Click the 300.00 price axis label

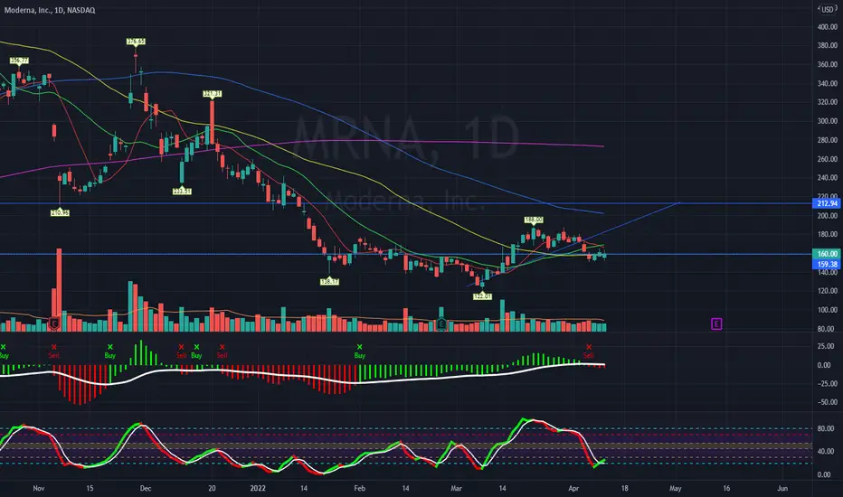(827, 121)
